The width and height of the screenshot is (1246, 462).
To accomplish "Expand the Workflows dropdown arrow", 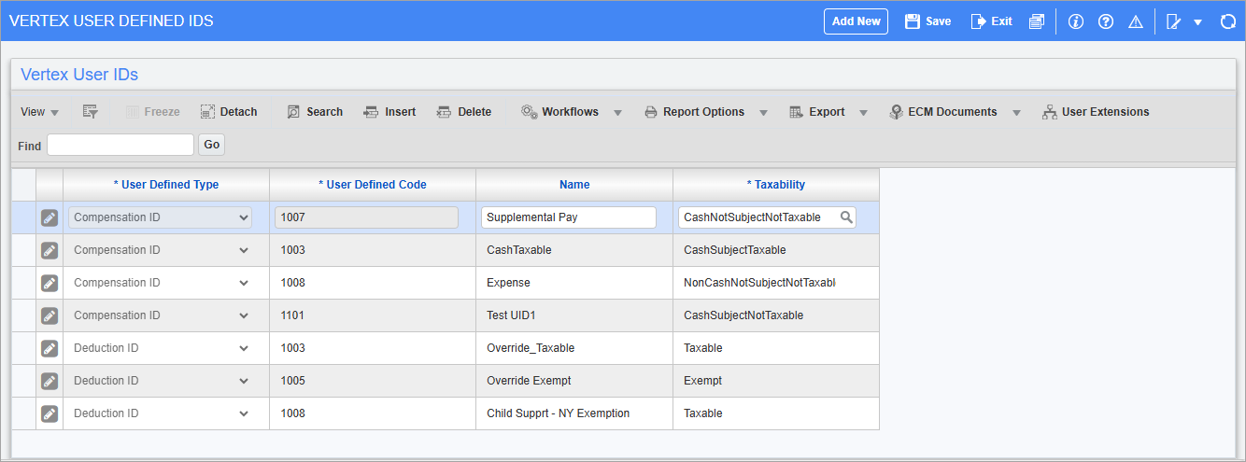I will click(617, 113).
